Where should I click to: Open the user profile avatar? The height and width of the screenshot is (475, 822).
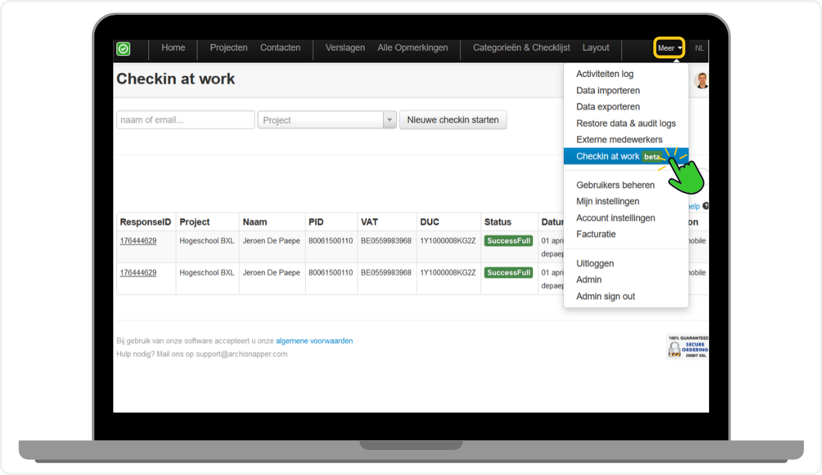pyautogui.click(x=701, y=80)
